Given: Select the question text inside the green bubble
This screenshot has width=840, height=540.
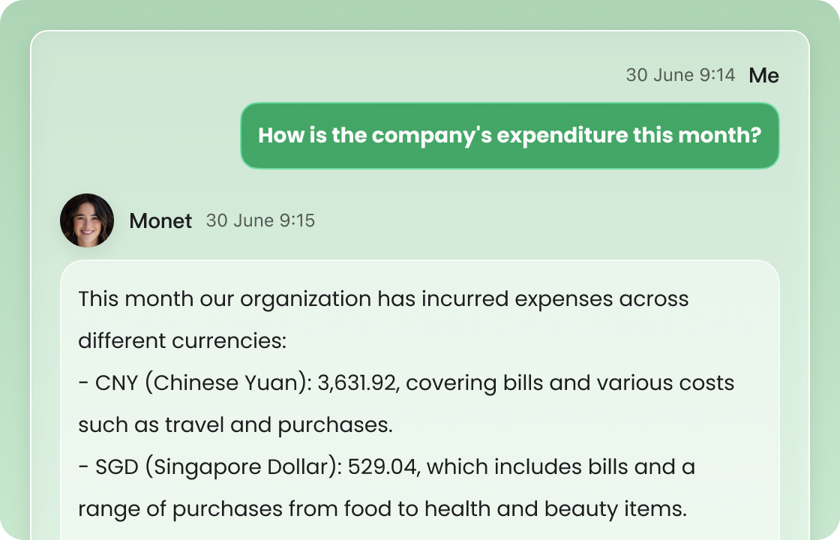Looking at the screenshot, I should [509, 136].
